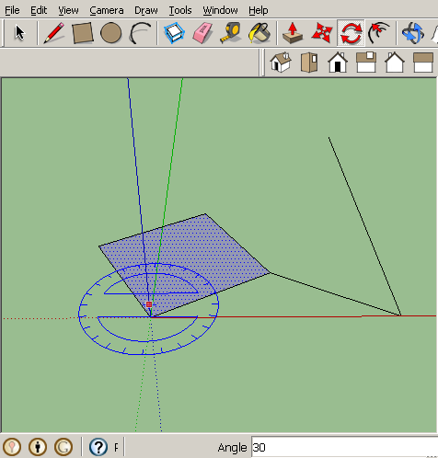Click the Make Component tool

[x=174, y=33]
